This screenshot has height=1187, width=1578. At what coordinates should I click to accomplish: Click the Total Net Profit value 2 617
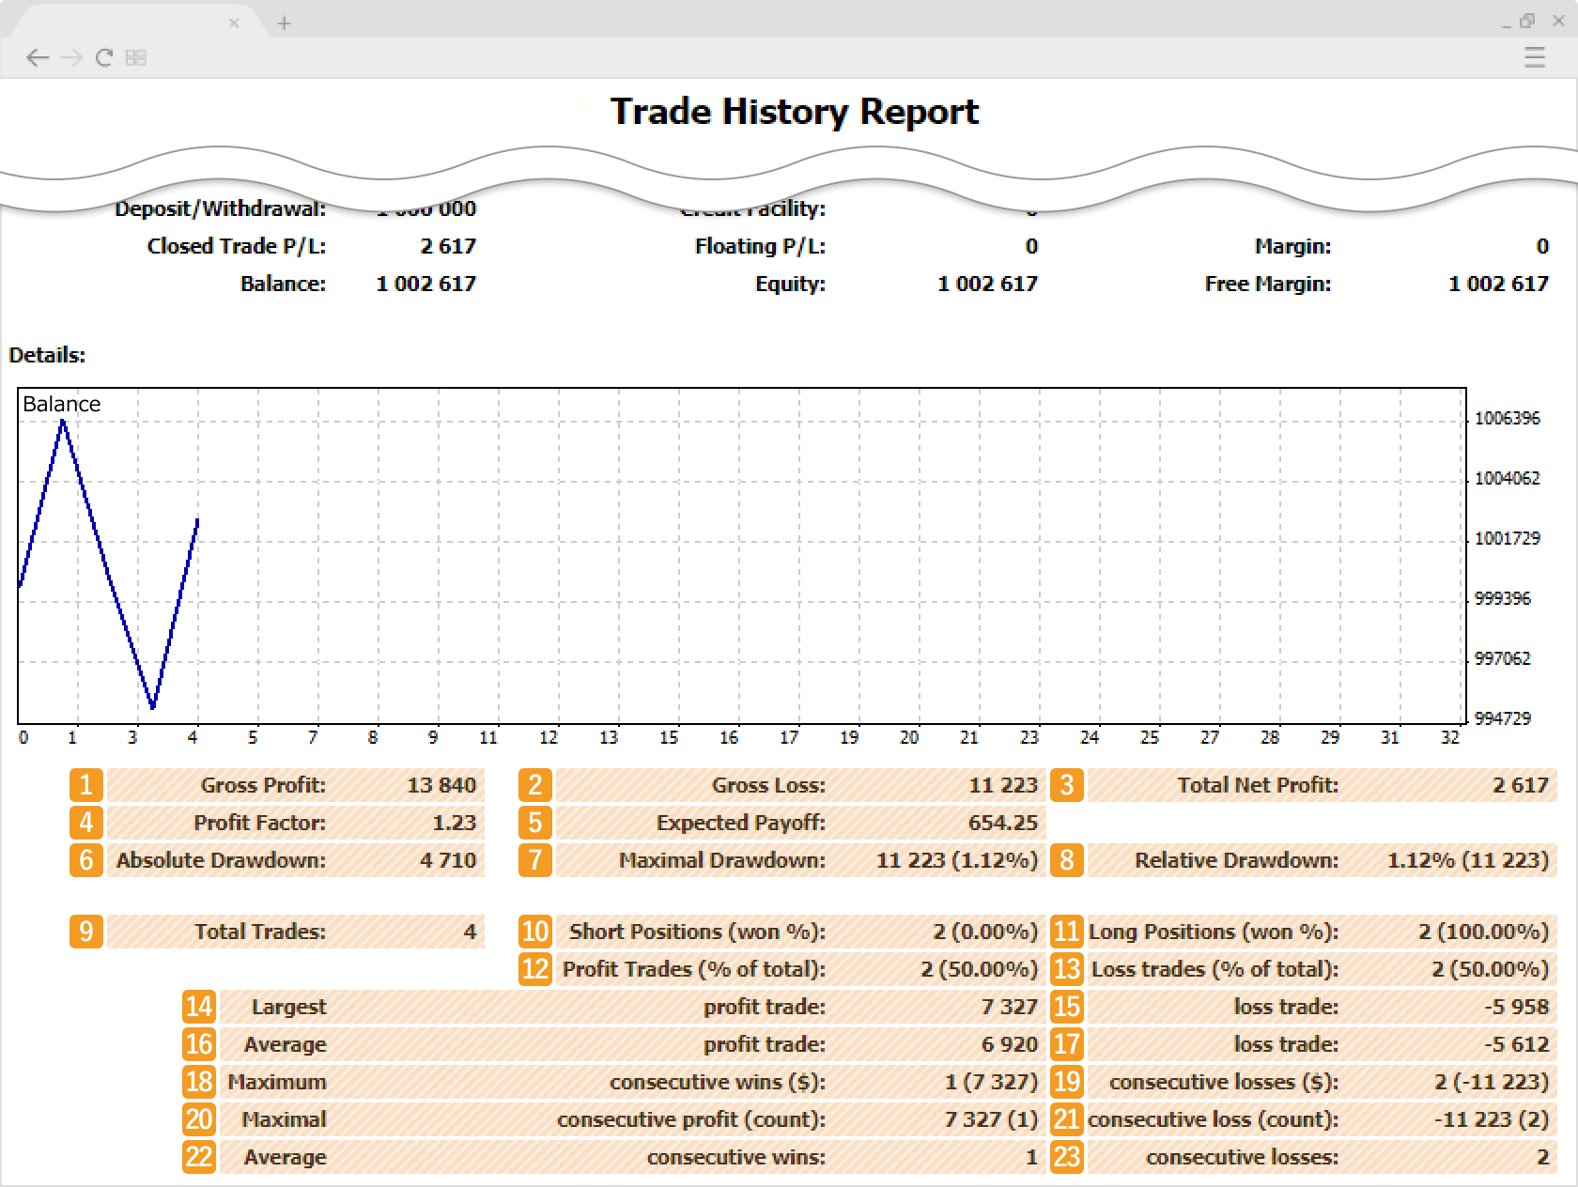coord(1521,785)
